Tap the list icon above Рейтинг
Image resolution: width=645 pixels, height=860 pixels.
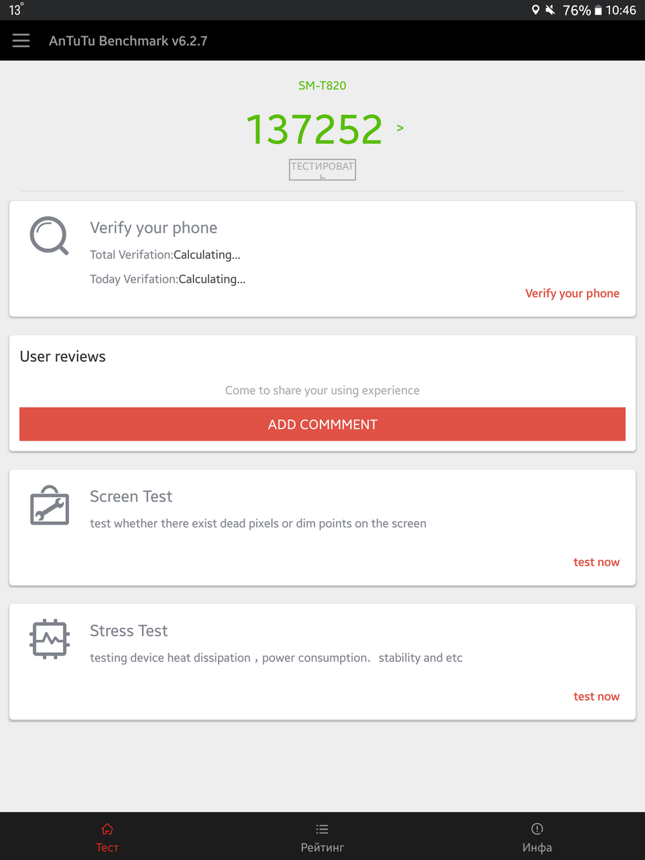coord(322,829)
